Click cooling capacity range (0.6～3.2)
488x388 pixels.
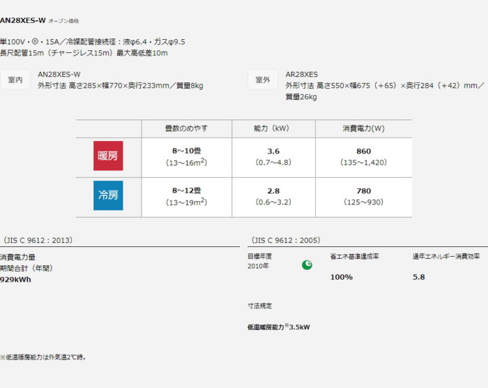coord(273,202)
